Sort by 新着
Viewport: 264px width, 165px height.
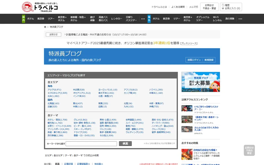click(x=57, y=164)
